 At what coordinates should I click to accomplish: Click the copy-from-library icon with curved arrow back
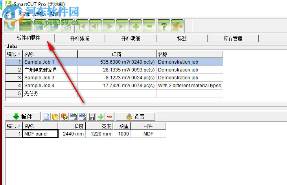point(74,117)
